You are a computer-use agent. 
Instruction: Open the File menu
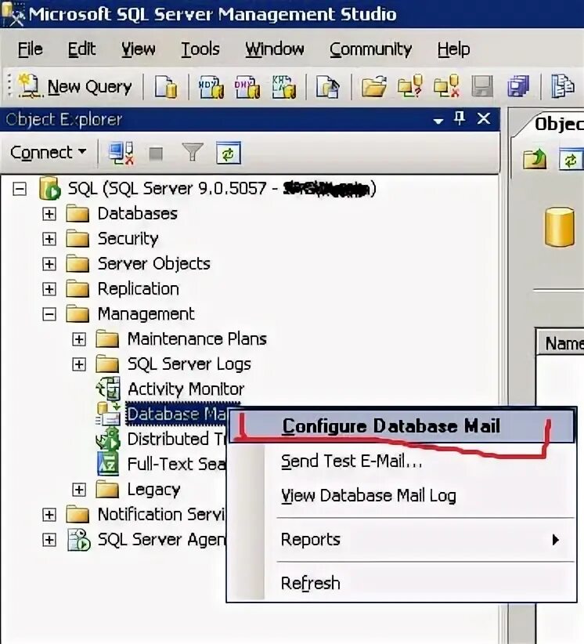(x=31, y=49)
